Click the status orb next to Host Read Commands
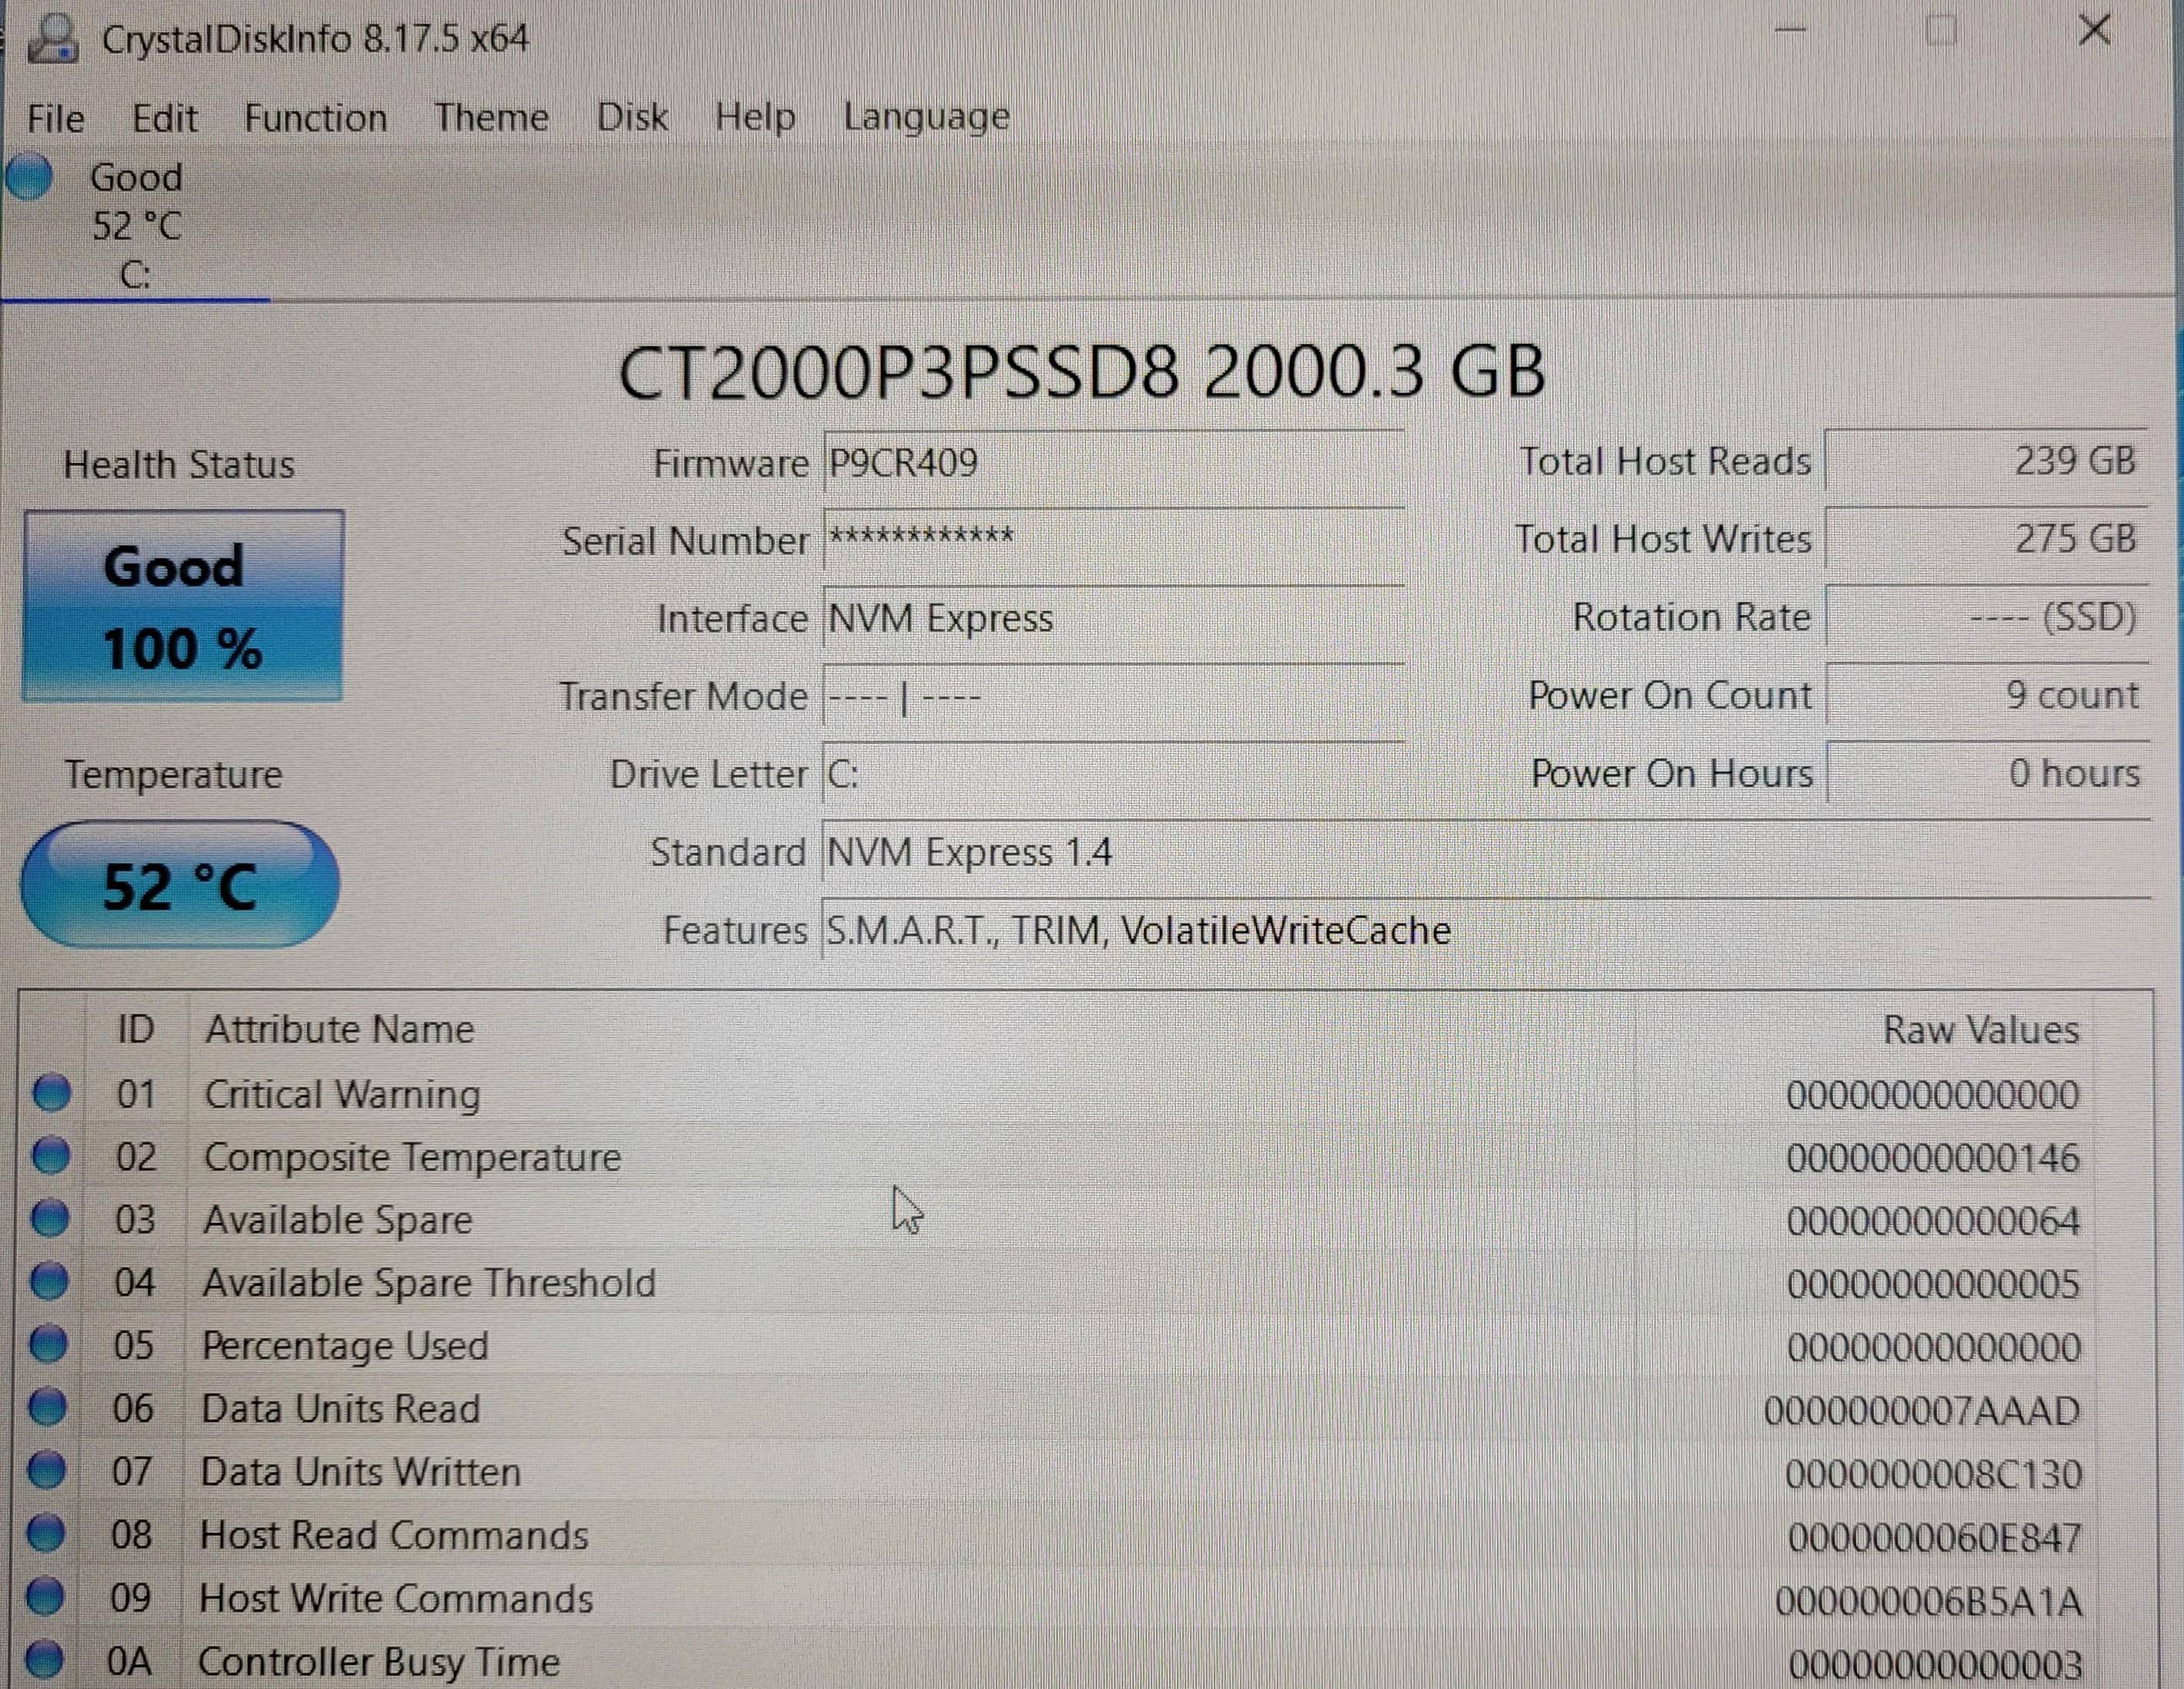 coord(46,1534)
